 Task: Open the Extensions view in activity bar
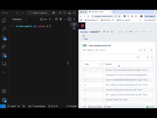pyautogui.click(x=4, y=55)
